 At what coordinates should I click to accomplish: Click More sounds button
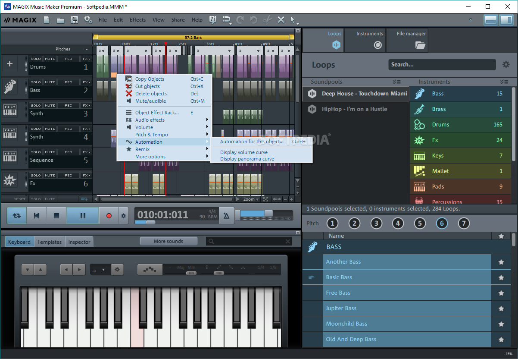click(169, 241)
